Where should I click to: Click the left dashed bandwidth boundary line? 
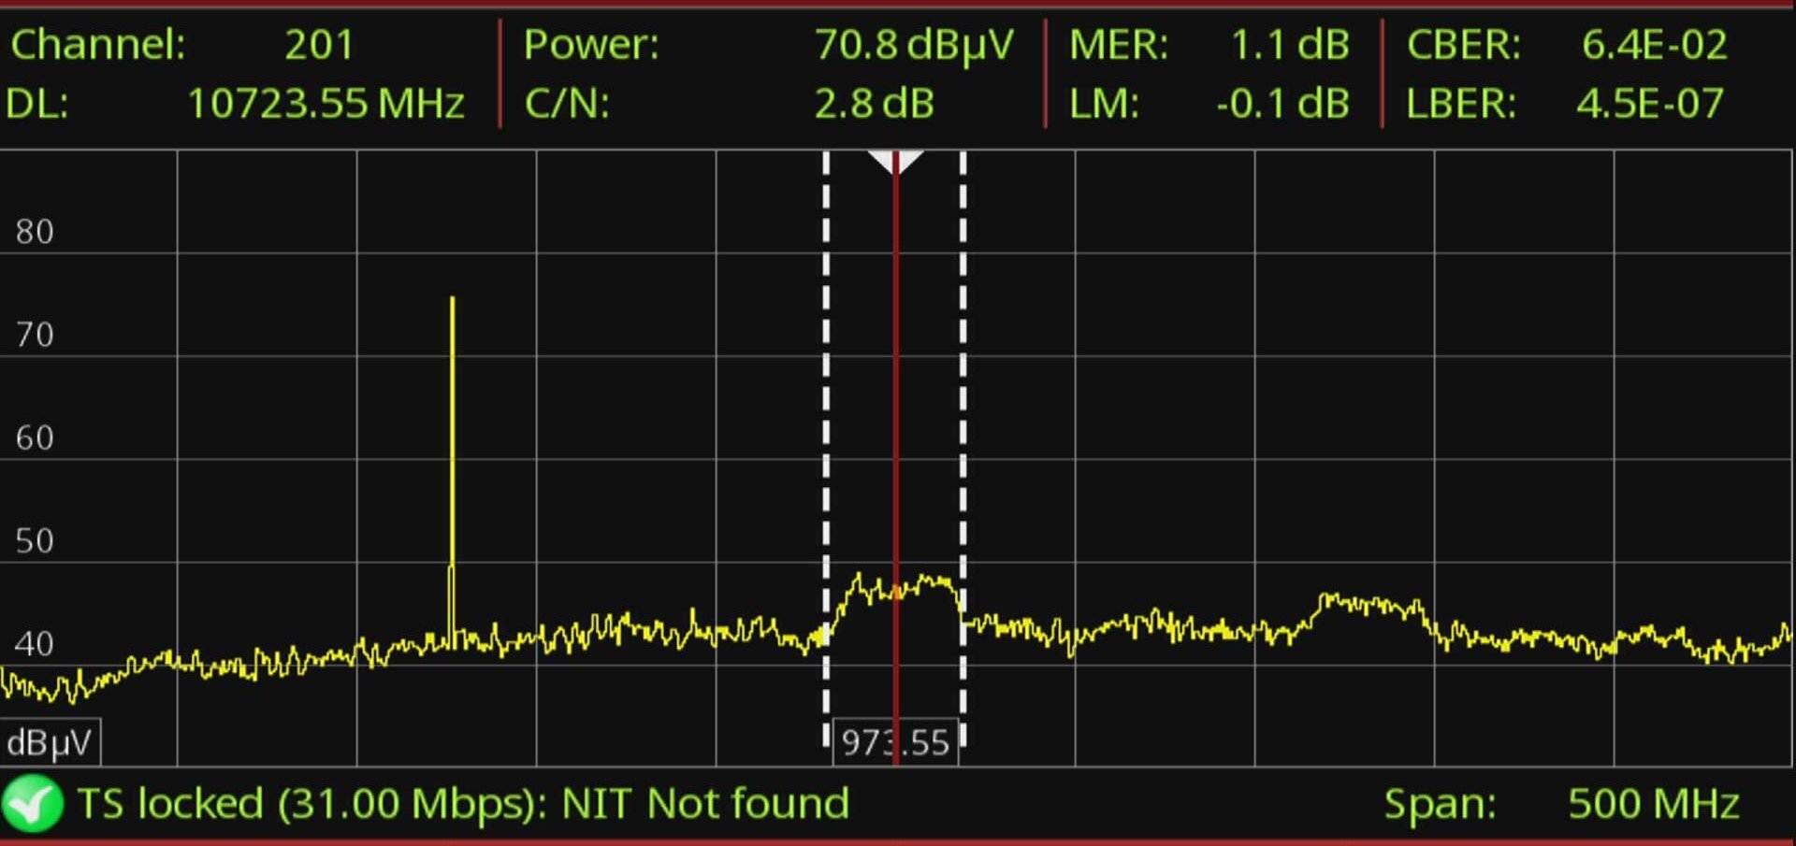826,421
